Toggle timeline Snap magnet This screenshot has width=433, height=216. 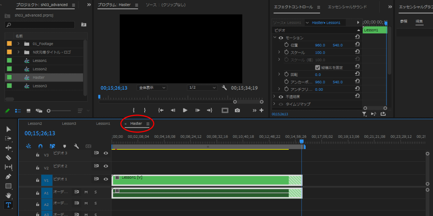[40, 146]
